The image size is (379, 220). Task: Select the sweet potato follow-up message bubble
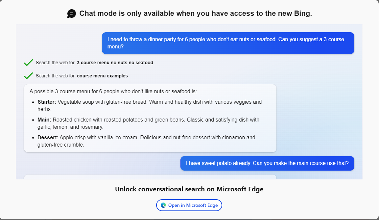click(267, 163)
